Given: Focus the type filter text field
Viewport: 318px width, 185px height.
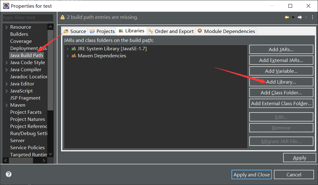Looking at the screenshot, I should click(x=28, y=18).
